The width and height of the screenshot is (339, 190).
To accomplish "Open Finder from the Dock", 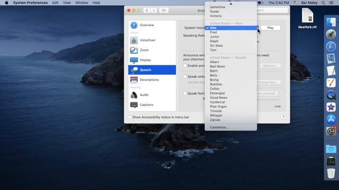I will click(x=331, y=22).
